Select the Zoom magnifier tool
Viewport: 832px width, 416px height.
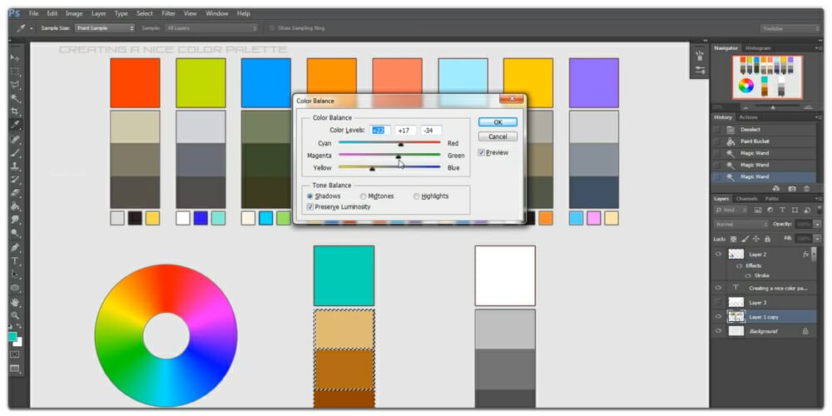(x=15, y=315)
